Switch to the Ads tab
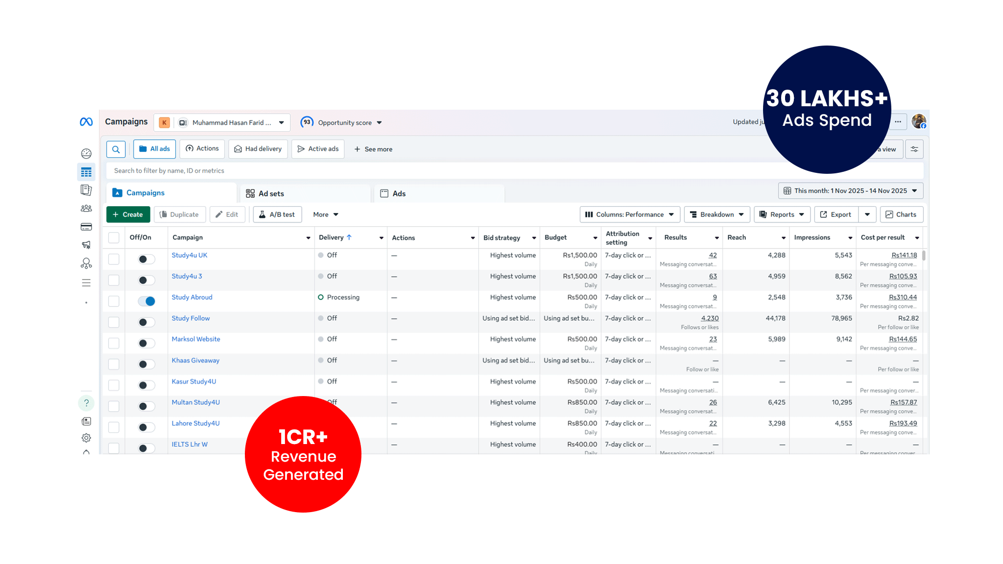The width and height of the screenshot is (1003, 564). coord(399,194)
